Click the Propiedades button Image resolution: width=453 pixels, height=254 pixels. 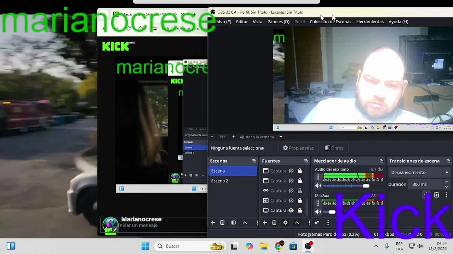coord(298,148)
